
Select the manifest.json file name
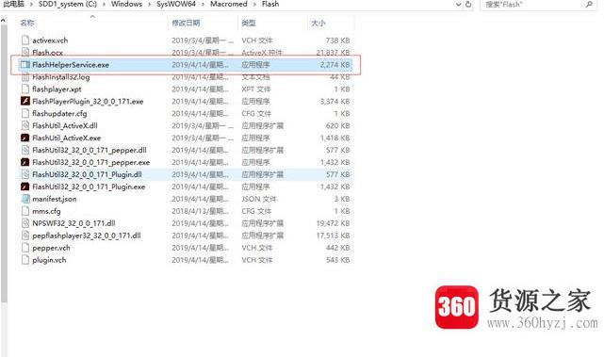coord(55,199)
